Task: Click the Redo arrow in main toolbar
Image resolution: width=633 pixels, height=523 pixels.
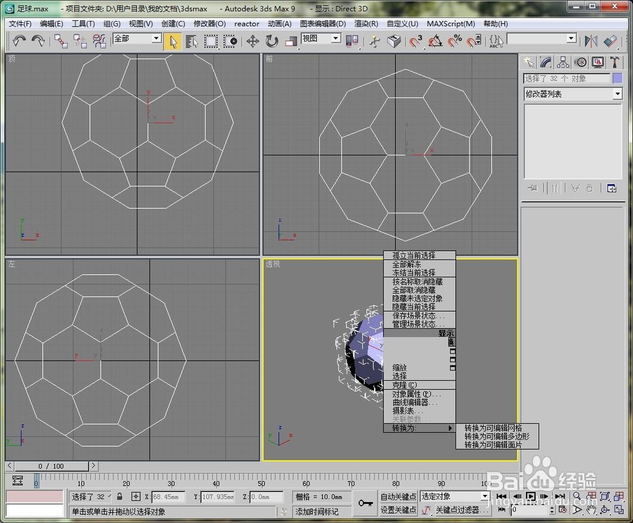Action: pos(38,41)
